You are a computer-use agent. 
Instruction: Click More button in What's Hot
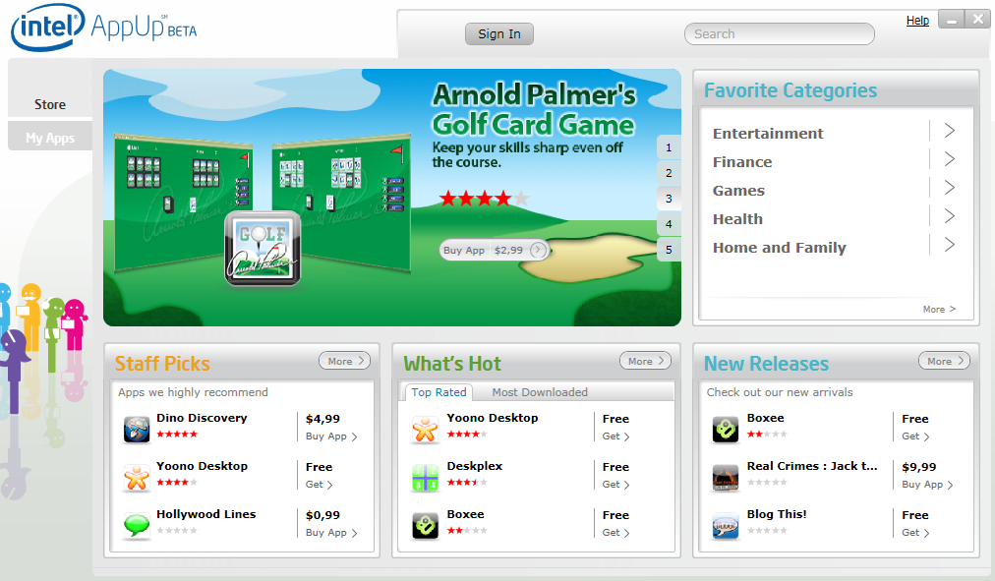pos(645,361)
